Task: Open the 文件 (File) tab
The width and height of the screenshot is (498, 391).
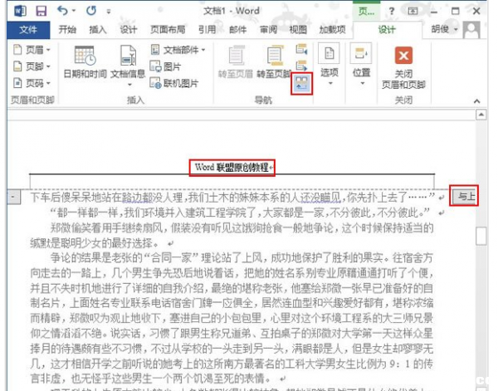Action: (x=28, y=30)
